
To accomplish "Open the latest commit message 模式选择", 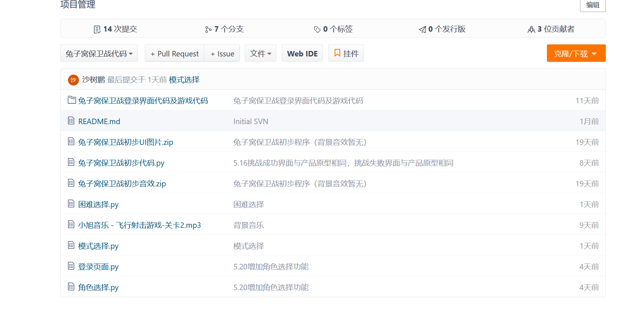I will pyautogui.click(x=184, y=80).
